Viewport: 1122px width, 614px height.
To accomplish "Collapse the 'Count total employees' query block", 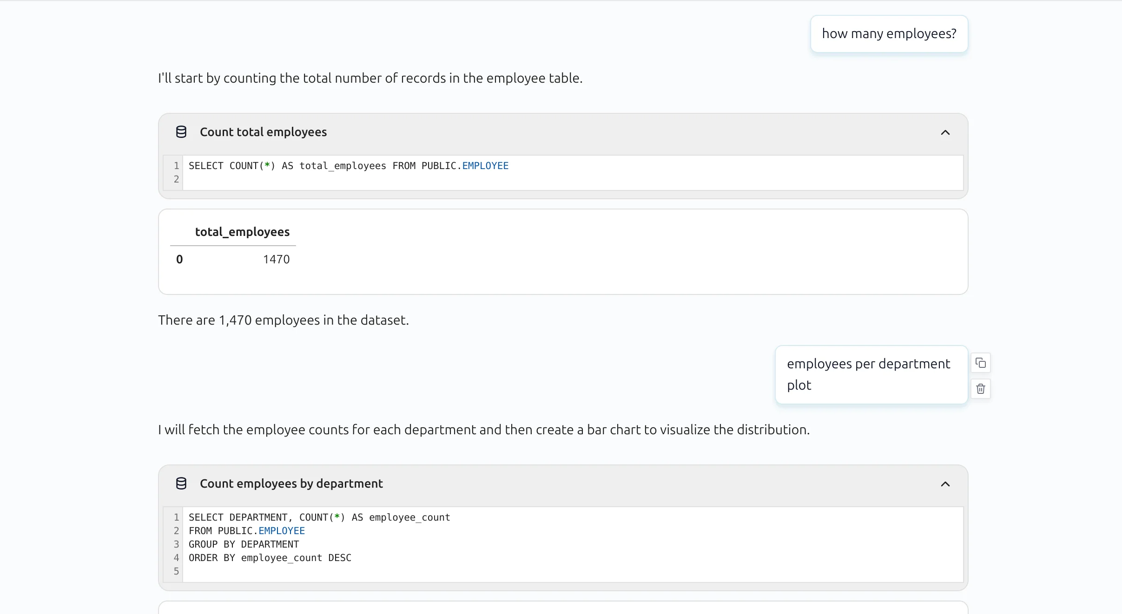I will pos(945,133).
